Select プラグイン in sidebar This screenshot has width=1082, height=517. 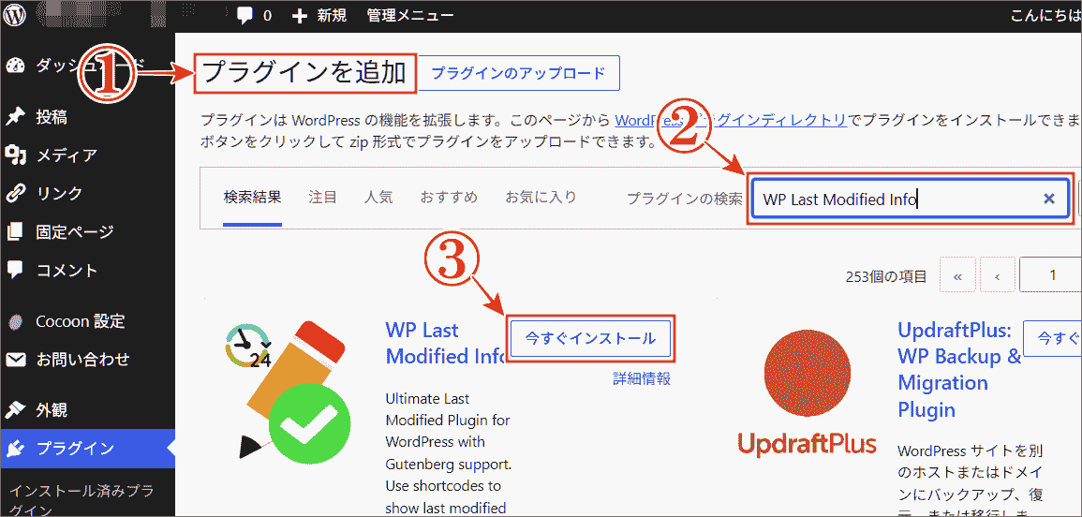pyautogui.click(x=88, y=449)
